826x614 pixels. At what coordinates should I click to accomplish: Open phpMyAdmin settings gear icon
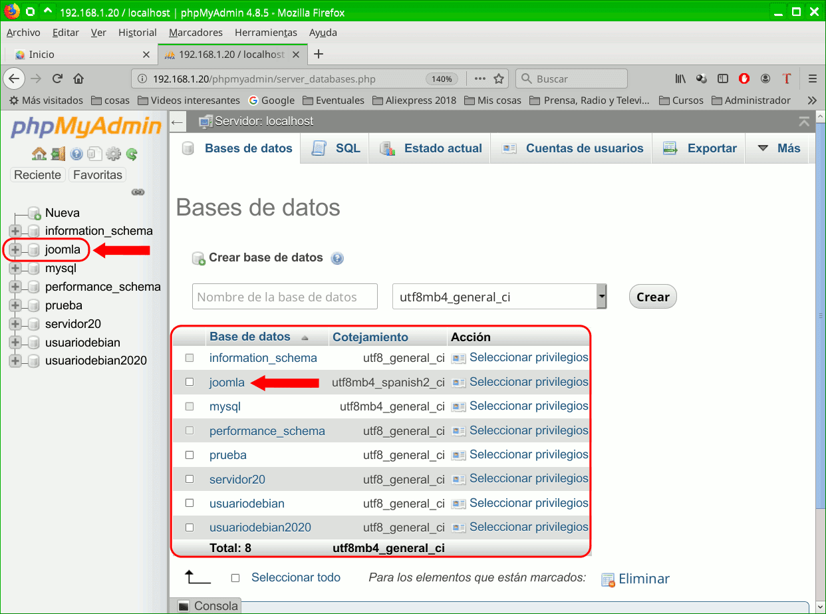114,153
